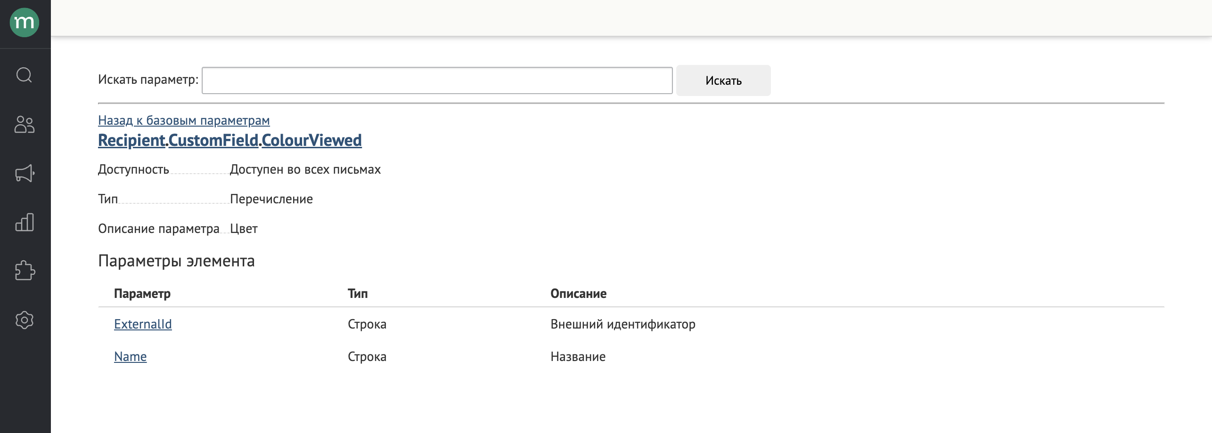Viewport: 1212px width, 433px height.
Task: Select the Доступен во всех письмах text
Action: (x=305, y=169)
